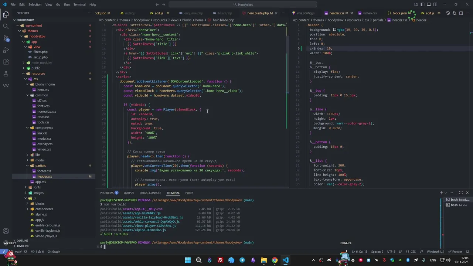Split the right editor
Screen dimensions: 473x266
click(x=461, y=13)
